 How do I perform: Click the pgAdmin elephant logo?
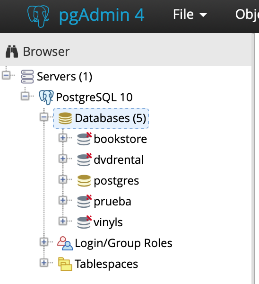(x=38, y=16)
